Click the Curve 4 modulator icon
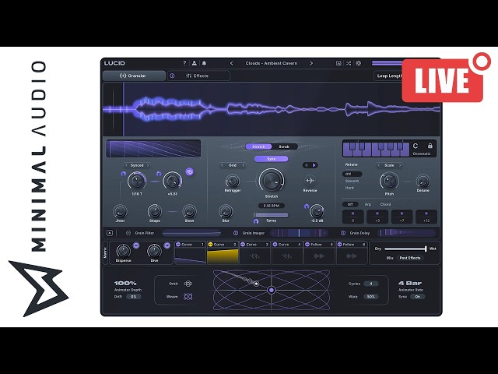Screen dimensions: 498x374 point(275,245)
